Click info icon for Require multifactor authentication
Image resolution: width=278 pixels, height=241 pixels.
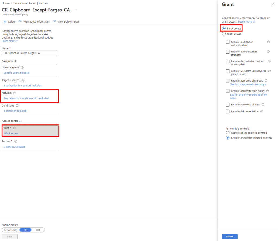click(x=268, y=42)
